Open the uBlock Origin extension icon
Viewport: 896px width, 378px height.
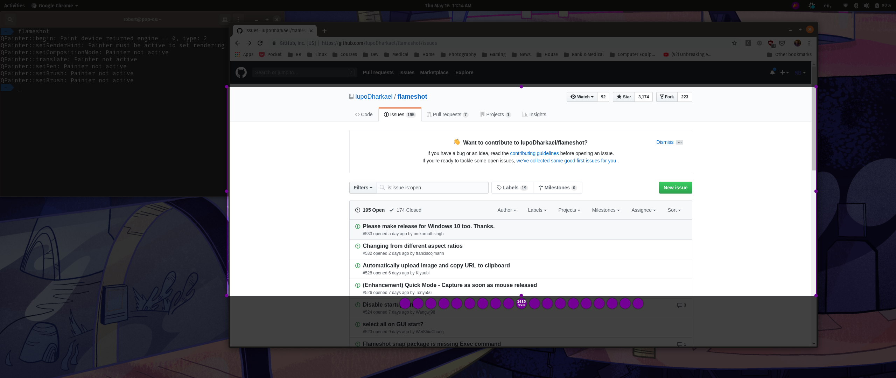[x=771, y=43]
